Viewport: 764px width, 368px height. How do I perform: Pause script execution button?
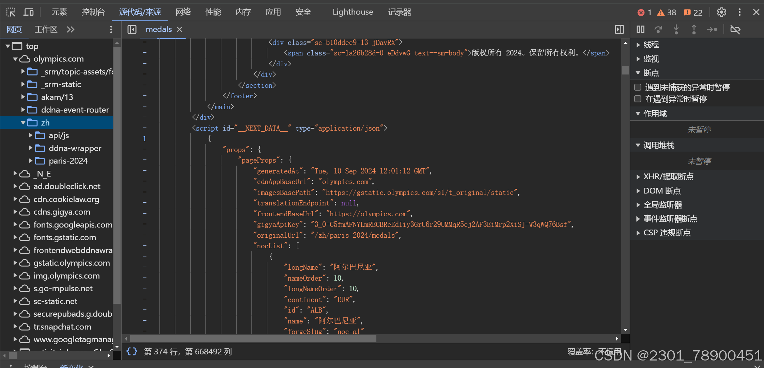640,30
